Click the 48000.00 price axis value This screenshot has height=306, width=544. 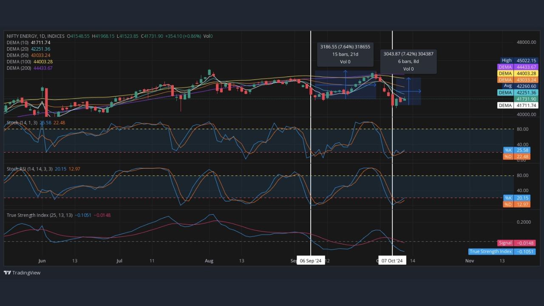pos(527,42)
